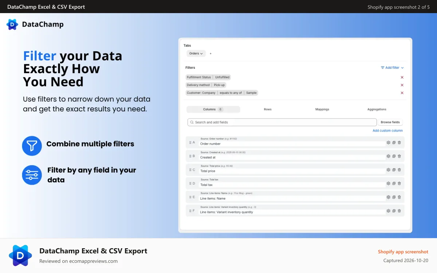Click the Columns count badge showing 6
437x273 pixels.
221,109
